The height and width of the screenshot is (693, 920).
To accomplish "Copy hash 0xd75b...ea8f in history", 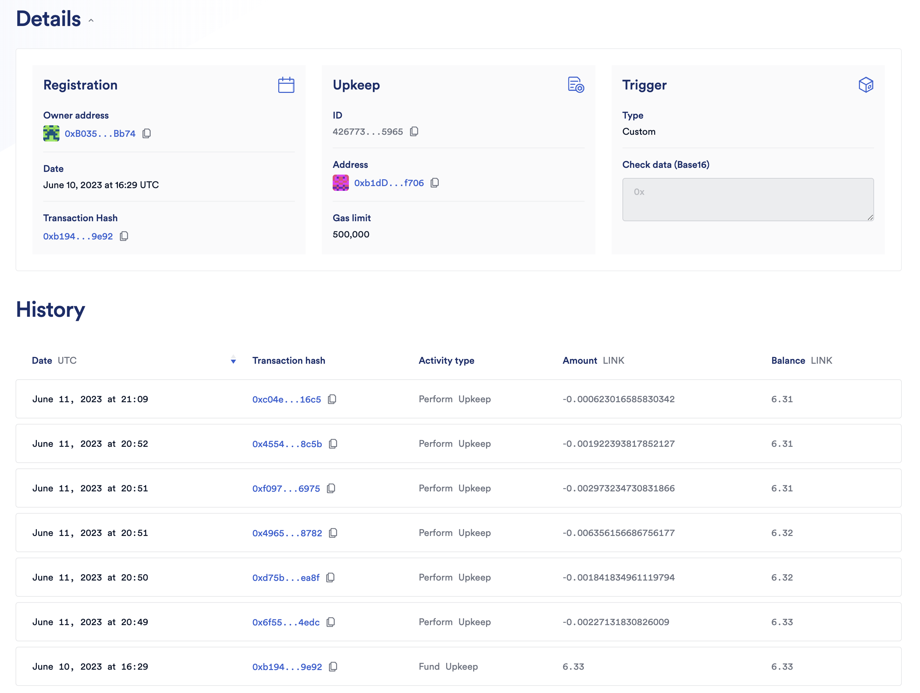I will (331, 577).
